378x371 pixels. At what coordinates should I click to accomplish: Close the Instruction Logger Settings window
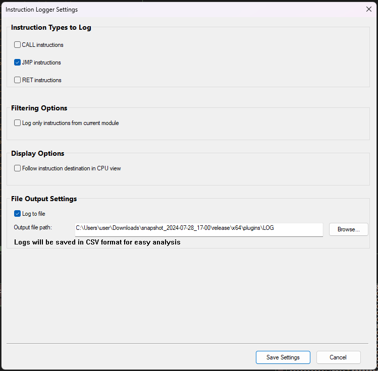(x=368, y=9)
